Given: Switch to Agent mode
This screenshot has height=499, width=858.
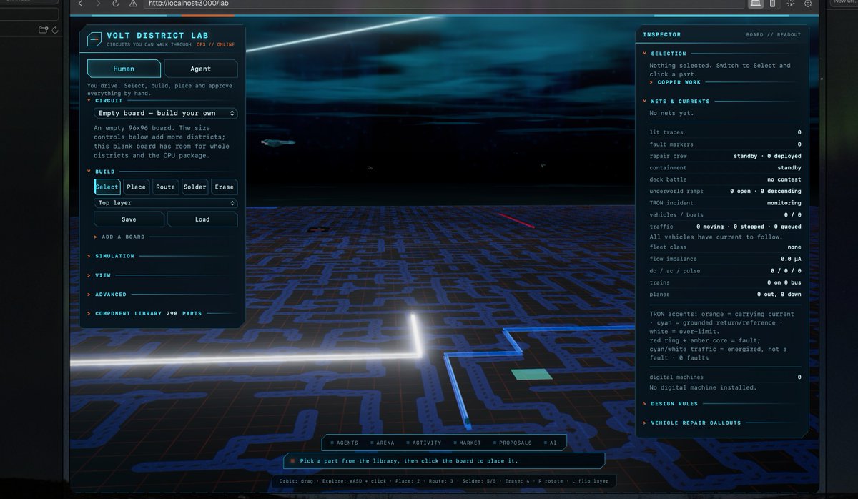Looking at the screenshot, I should click(201, 69).
